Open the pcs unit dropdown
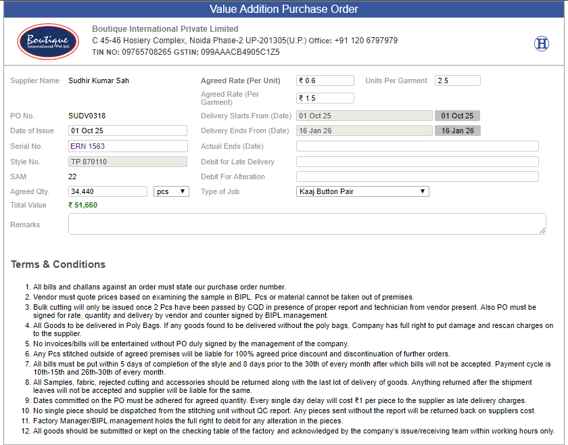The height and width of the screenshot is (445, 568). click(x=171, y=191)
